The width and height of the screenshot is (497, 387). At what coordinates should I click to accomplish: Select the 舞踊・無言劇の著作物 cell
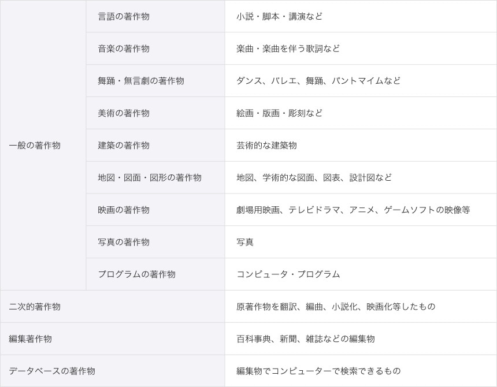[x=141, y=81]
